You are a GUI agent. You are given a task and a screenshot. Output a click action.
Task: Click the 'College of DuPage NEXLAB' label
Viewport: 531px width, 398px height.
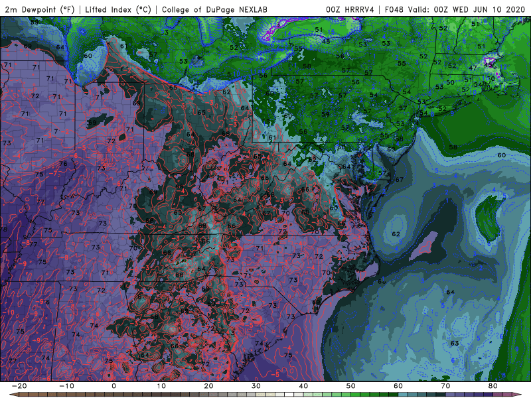(214, 9)
